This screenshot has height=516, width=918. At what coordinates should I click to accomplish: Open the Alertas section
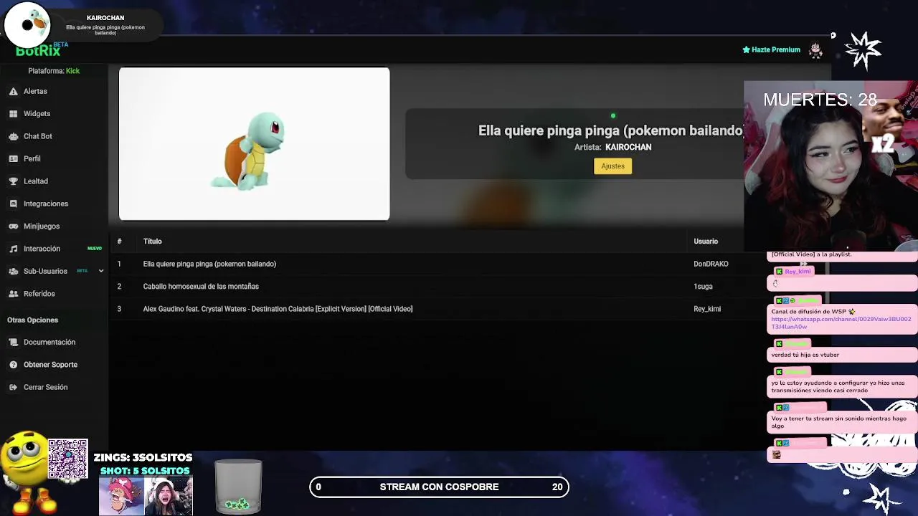(35, 92)
